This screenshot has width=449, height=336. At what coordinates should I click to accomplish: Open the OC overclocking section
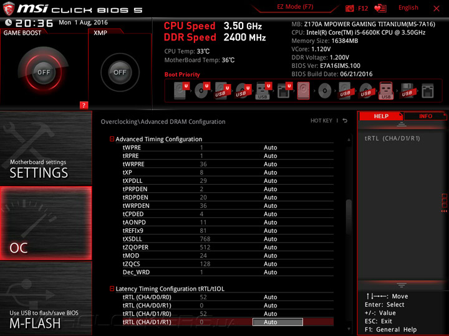pos(46,223)
